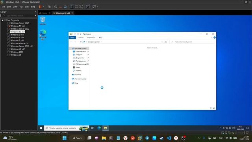Enter full screen mode from the VMware toolbar
Image resolution: width=252 pixels, height=142 pixels.
pyautogui.click(x=81, y=7)
